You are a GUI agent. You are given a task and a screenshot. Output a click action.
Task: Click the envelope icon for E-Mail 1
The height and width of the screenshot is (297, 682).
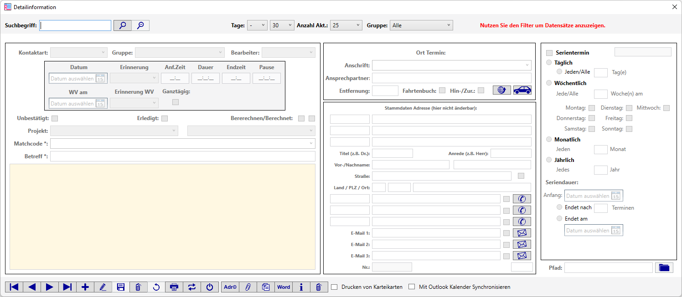click(522, 233)
